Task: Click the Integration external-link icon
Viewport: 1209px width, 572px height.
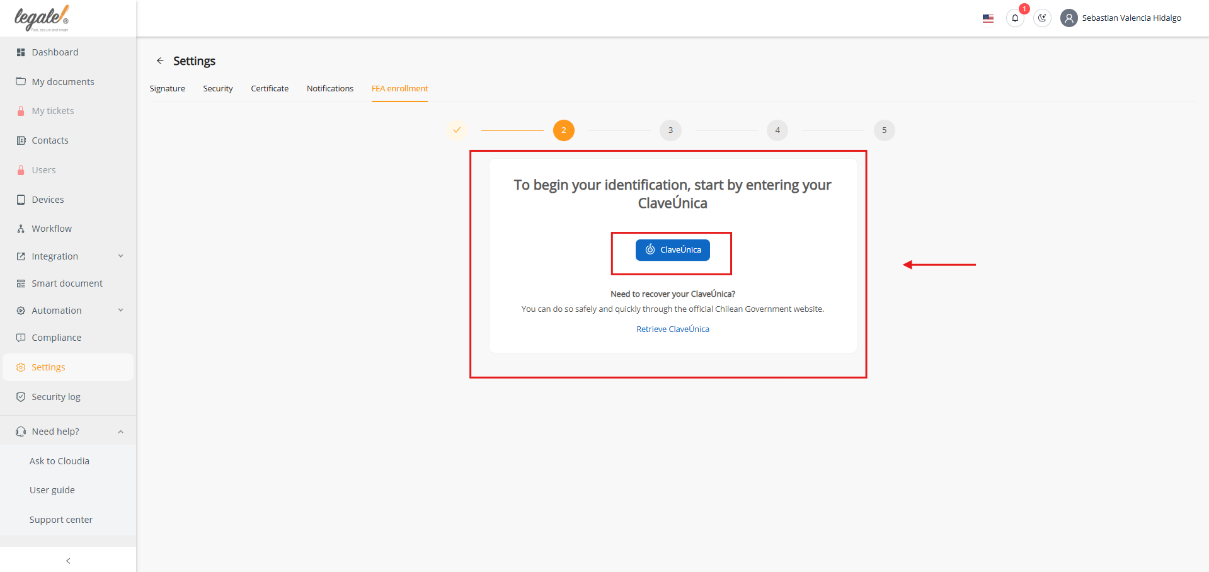Action: pos(21,256)
